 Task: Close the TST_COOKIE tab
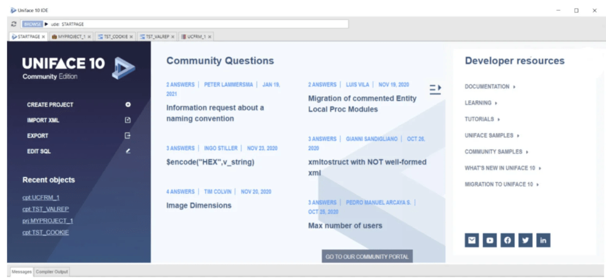click(131, 37)
